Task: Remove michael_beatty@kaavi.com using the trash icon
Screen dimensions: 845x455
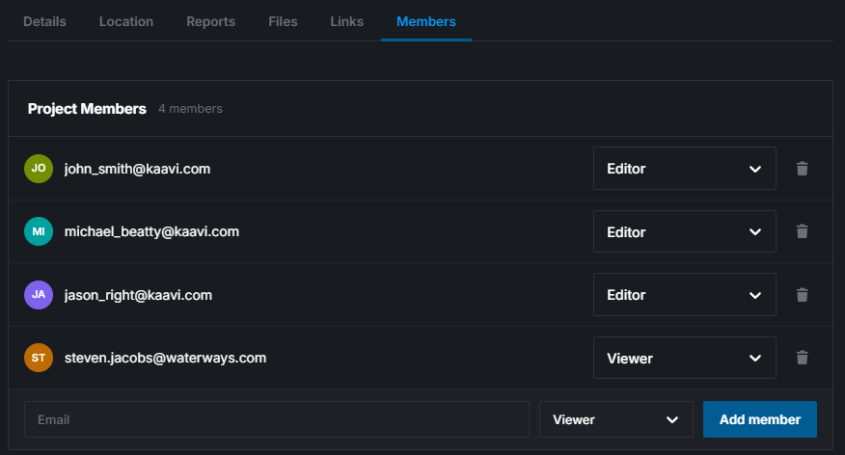Action: (x=802, y=231)
